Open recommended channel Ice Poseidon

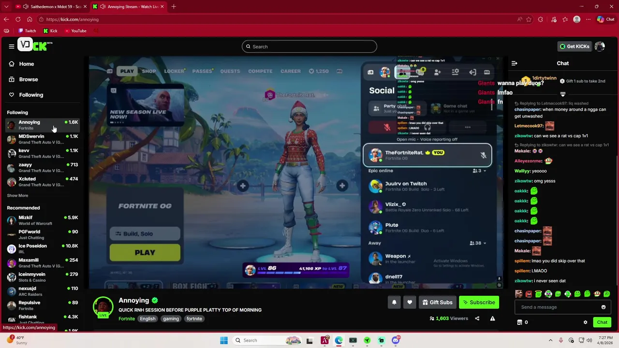pos(43,248)
